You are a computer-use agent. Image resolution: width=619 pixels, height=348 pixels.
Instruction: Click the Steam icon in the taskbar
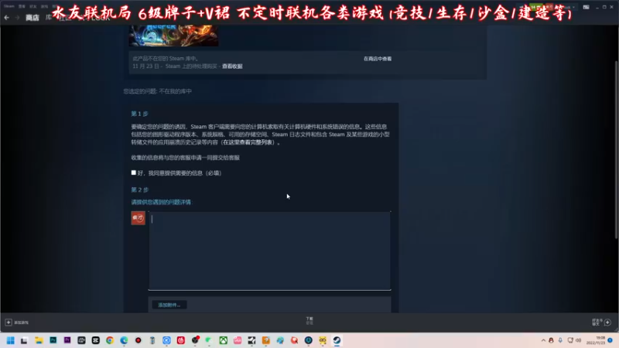[x=337, y=340]
